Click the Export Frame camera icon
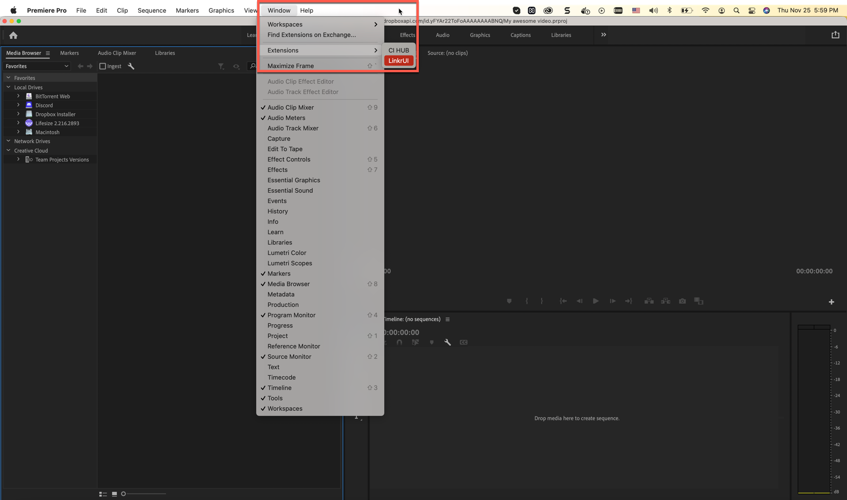The height and width of the screenshot is (500, 847). click(682, 301)
